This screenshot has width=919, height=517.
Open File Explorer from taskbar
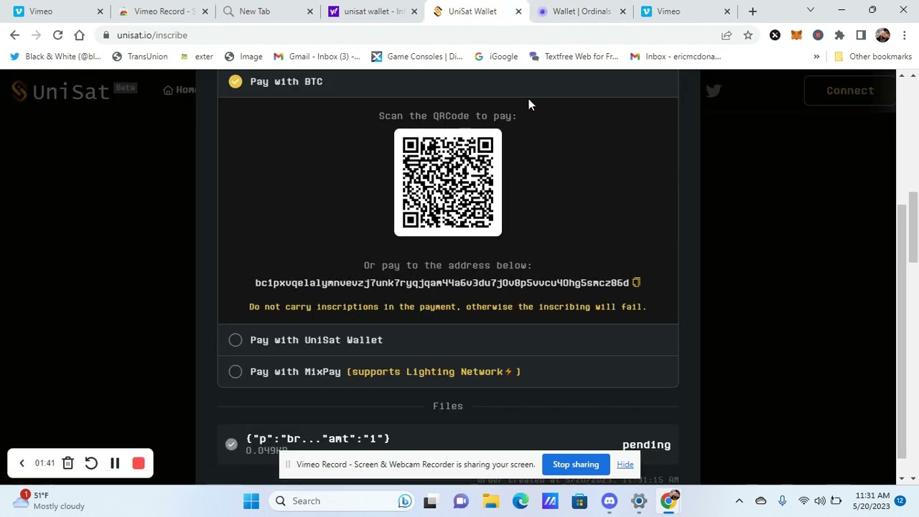point(490,501)
